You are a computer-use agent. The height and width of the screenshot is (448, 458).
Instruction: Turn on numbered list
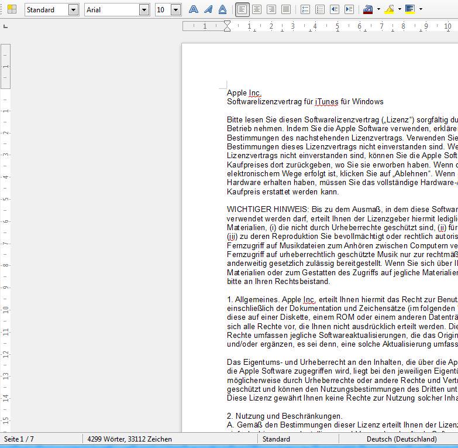[x=305, y=9]
